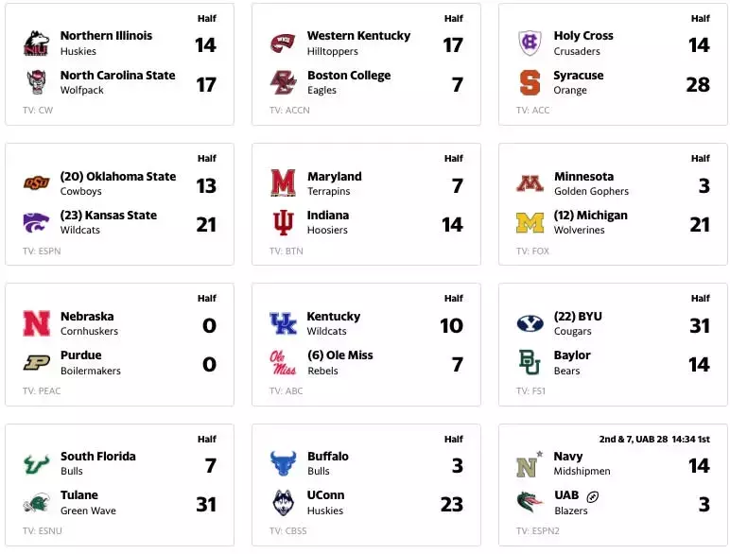
Task: Open the Western Kentucky team link
Action: [x=358, y=35]
